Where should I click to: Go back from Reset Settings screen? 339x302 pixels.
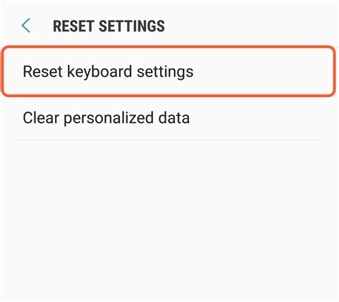[26, 26]
